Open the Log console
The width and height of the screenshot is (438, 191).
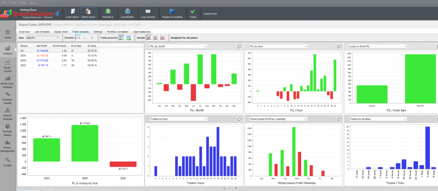coord(148,13)
